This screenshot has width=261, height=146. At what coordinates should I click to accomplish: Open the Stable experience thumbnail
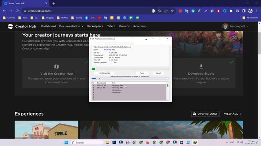(x=46, y=130)
